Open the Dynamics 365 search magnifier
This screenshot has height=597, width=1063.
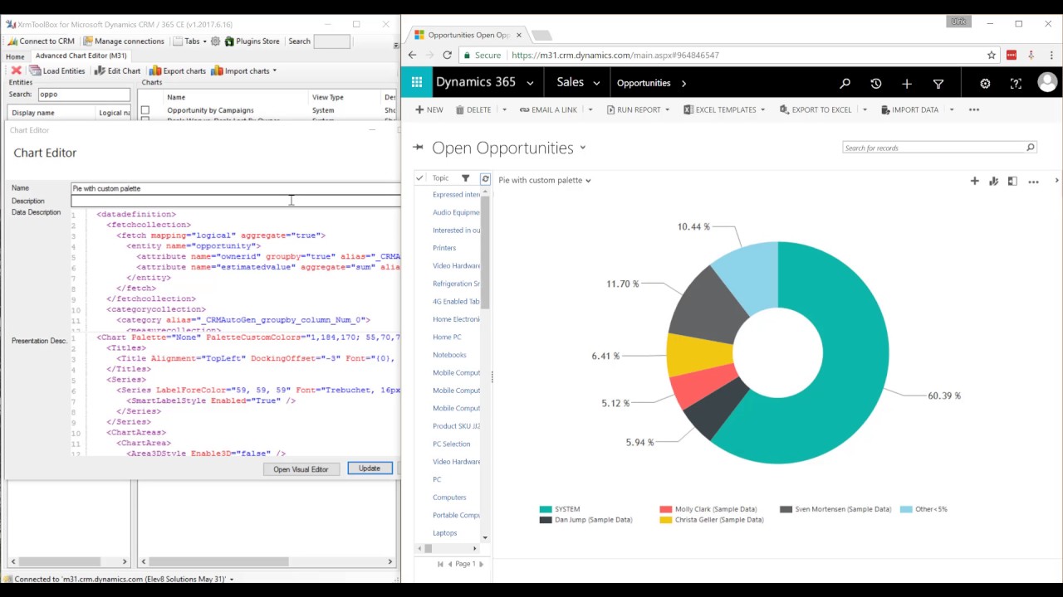coord(845,83)
